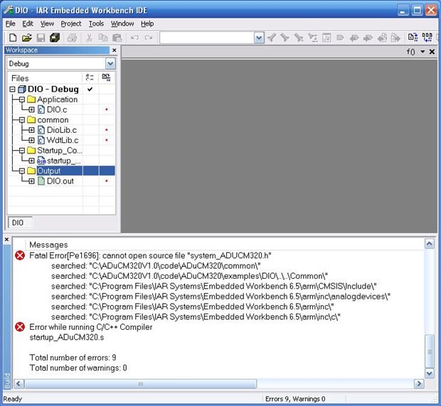This screenshot has height=406, width=441.
Task: Click the Open file folder icon
Action: click(x=26, y=38)
